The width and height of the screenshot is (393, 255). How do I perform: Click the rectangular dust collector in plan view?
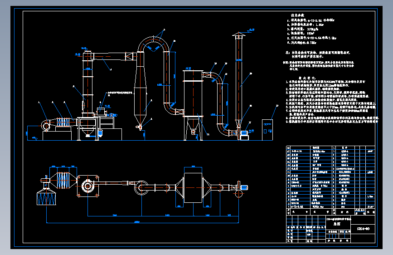[x=193, y=187]
